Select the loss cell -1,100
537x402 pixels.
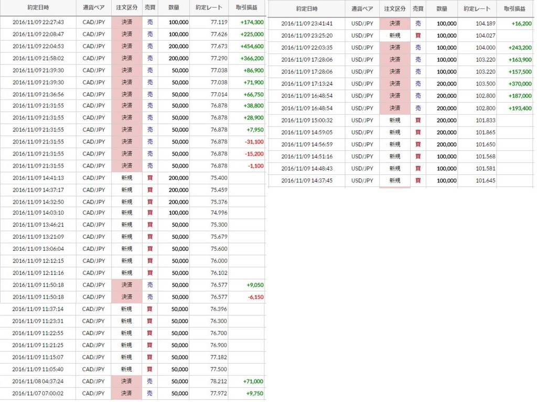tap(256, 166)
